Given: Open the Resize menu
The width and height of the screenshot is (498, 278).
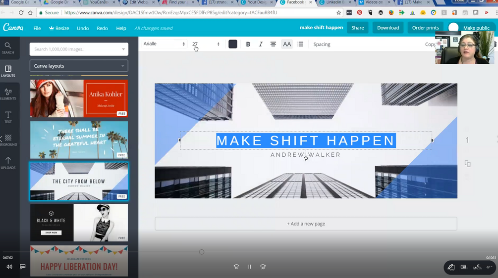Looking at the screenshot, I should (59, 28).
